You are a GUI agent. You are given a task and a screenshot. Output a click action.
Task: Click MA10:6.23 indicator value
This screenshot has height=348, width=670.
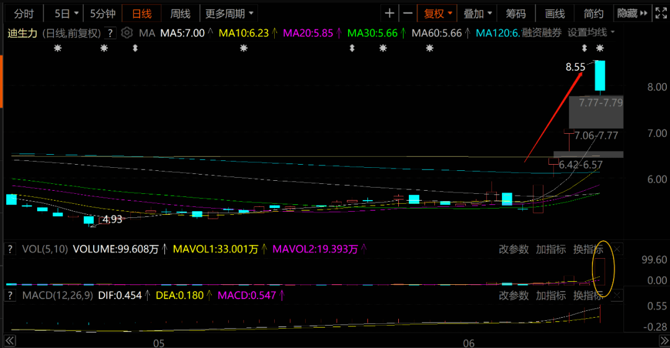click(x=244, y=33)
